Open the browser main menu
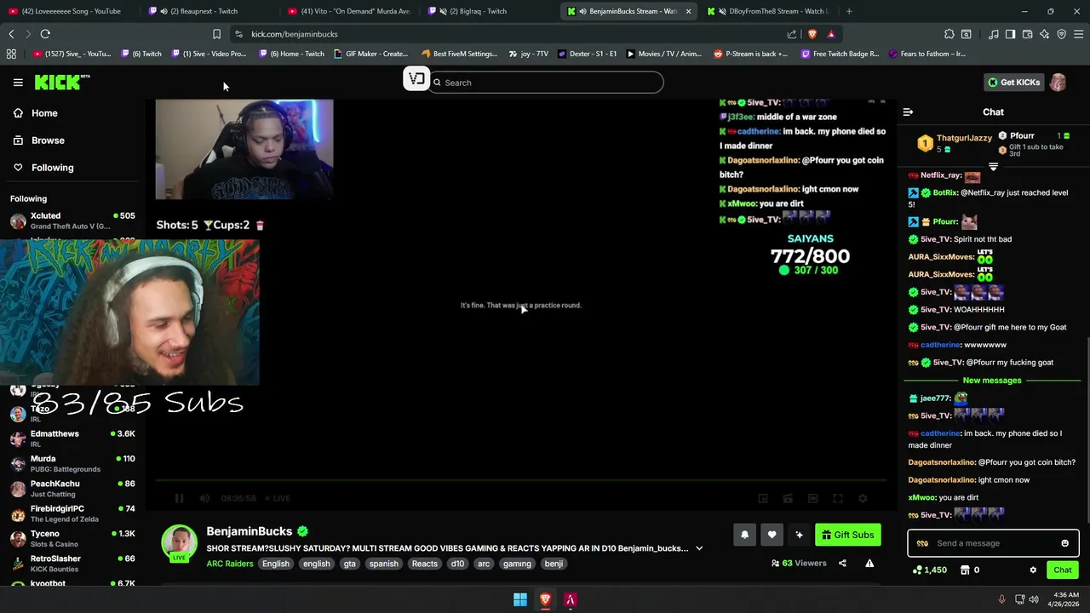The image size is (1090, 613). click(1079, 34)
